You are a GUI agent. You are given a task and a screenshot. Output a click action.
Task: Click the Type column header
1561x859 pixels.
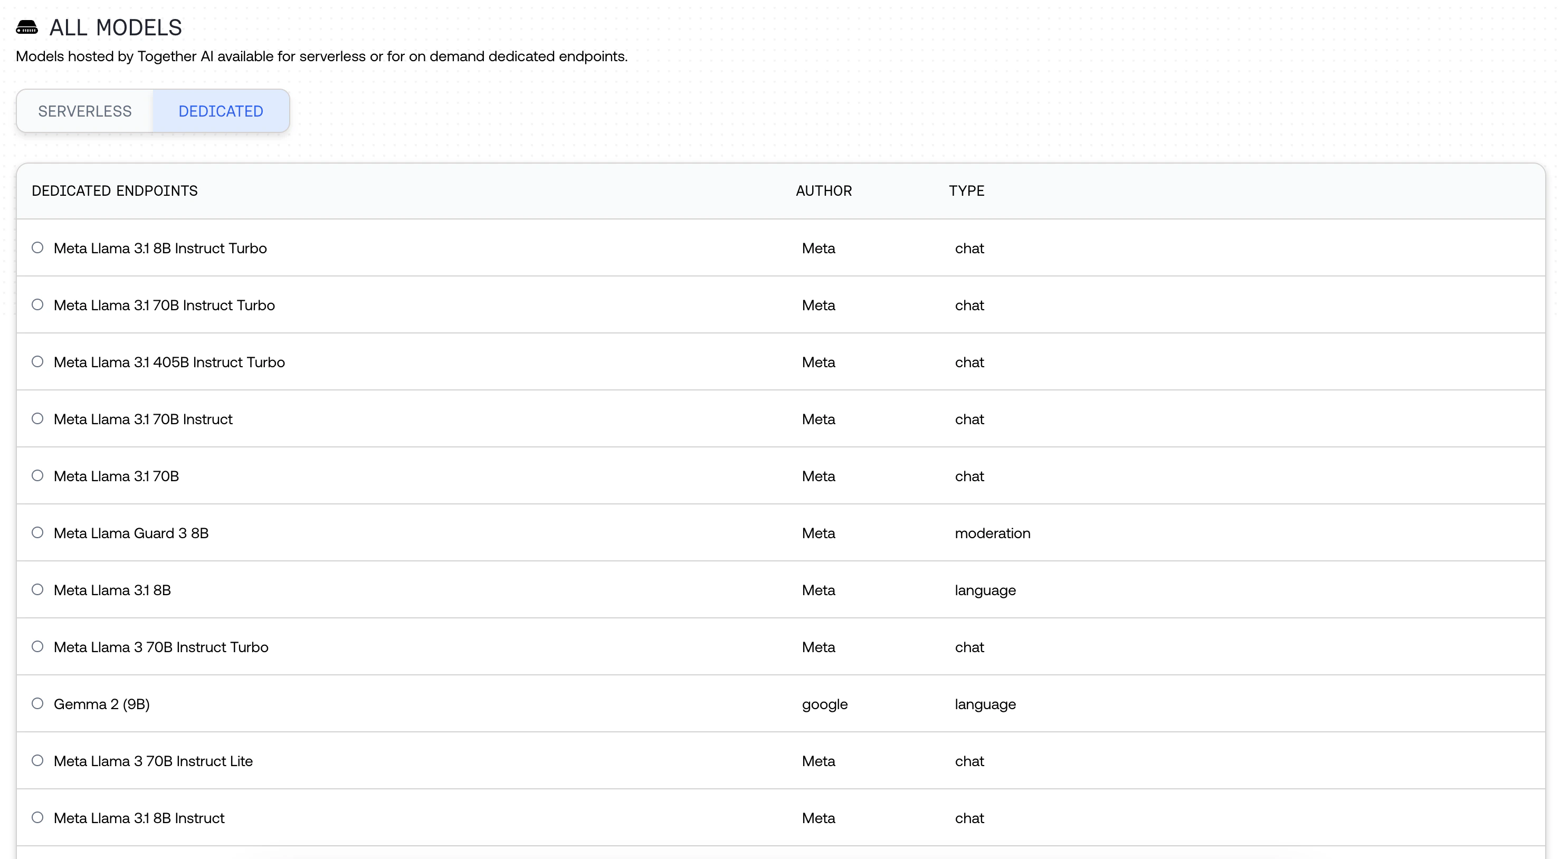967,191
